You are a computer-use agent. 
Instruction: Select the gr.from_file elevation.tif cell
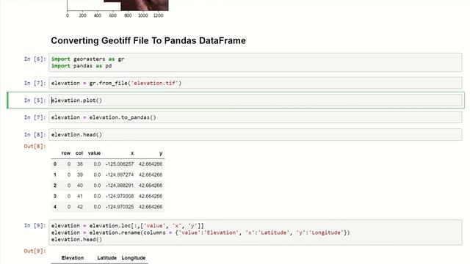[x=255, y=83]
